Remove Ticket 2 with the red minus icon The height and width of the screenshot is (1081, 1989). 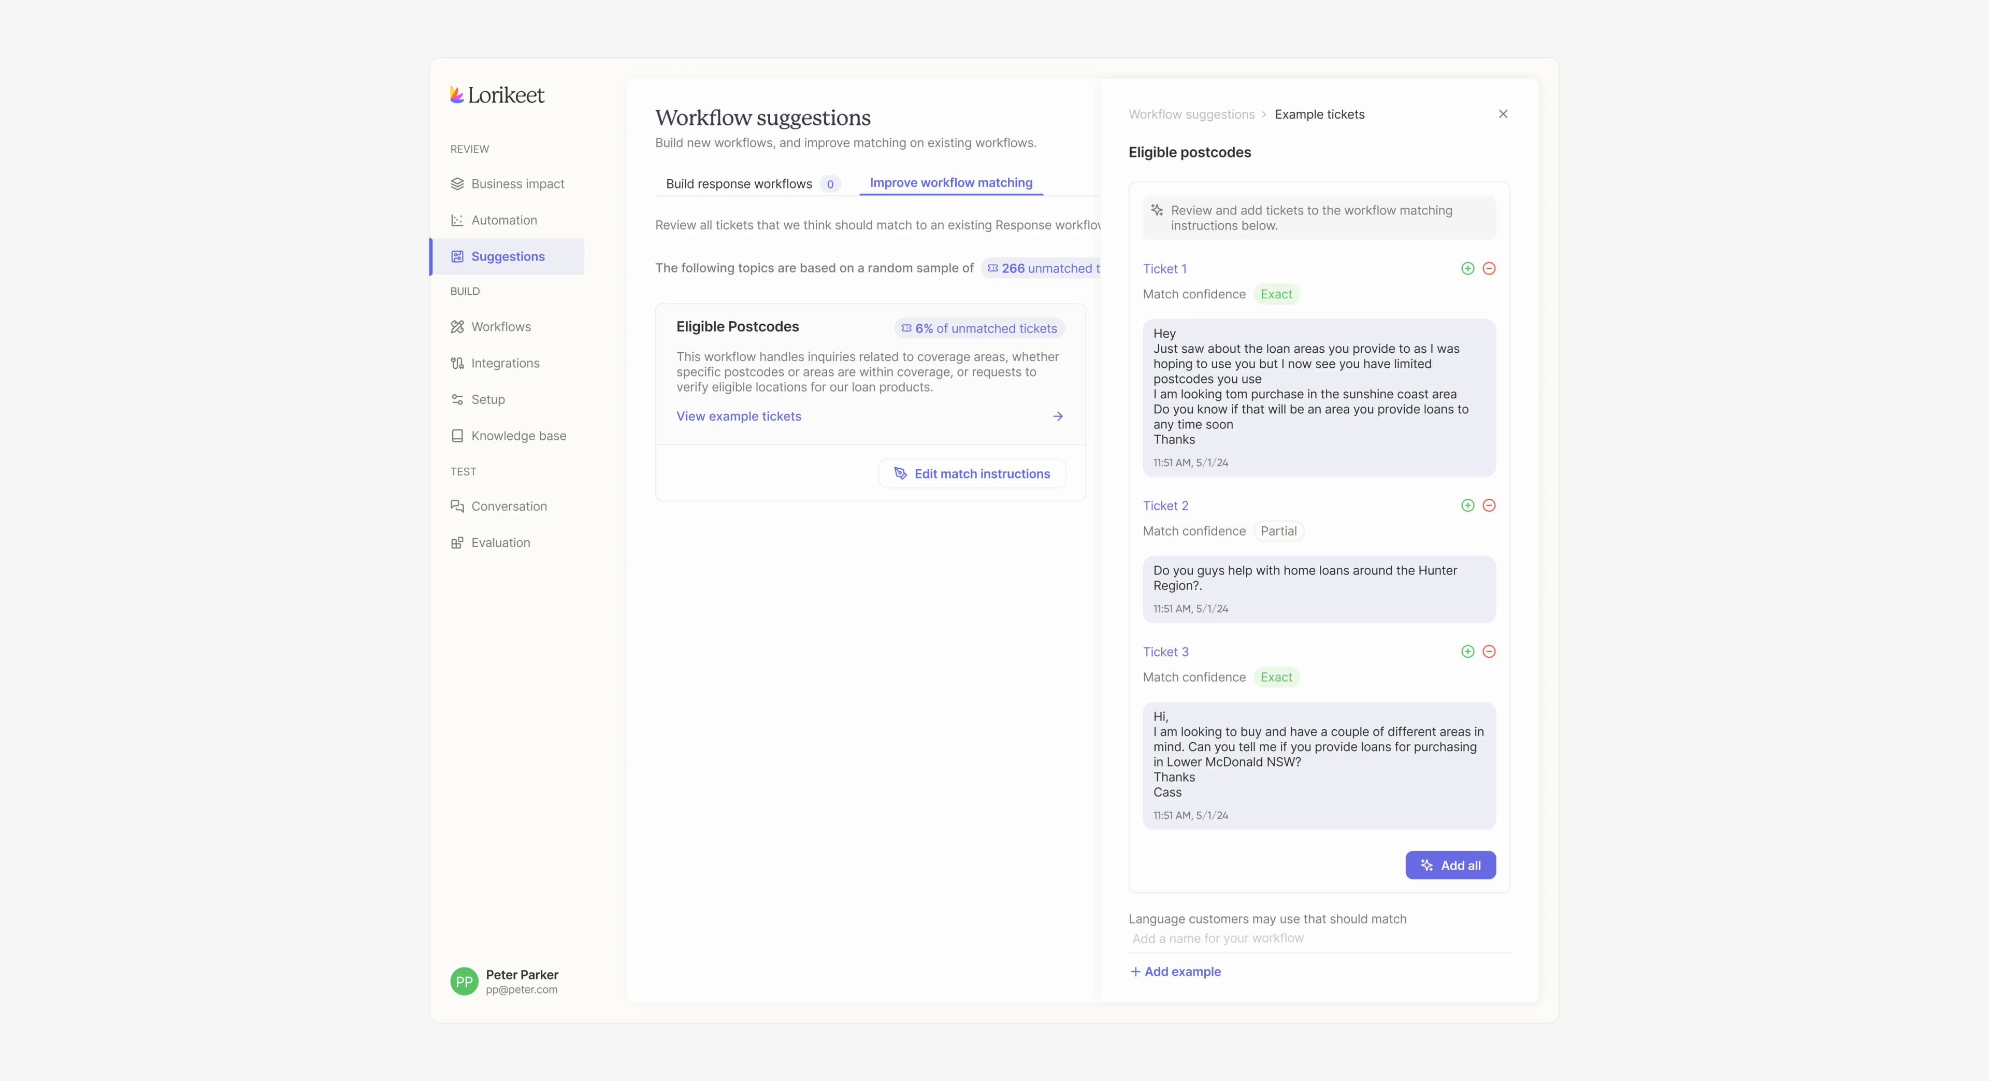[1490, 506]
